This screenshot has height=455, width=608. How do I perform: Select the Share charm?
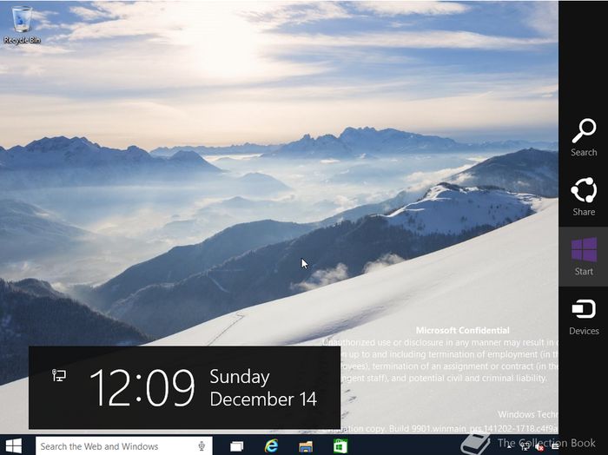(x=583, y=196)
